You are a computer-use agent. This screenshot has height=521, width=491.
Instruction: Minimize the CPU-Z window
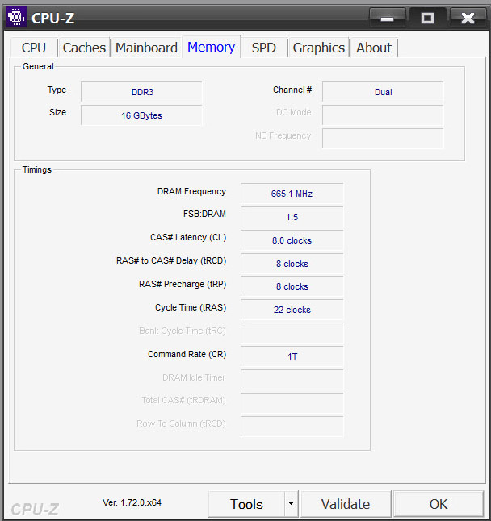(x=387, y=19)
